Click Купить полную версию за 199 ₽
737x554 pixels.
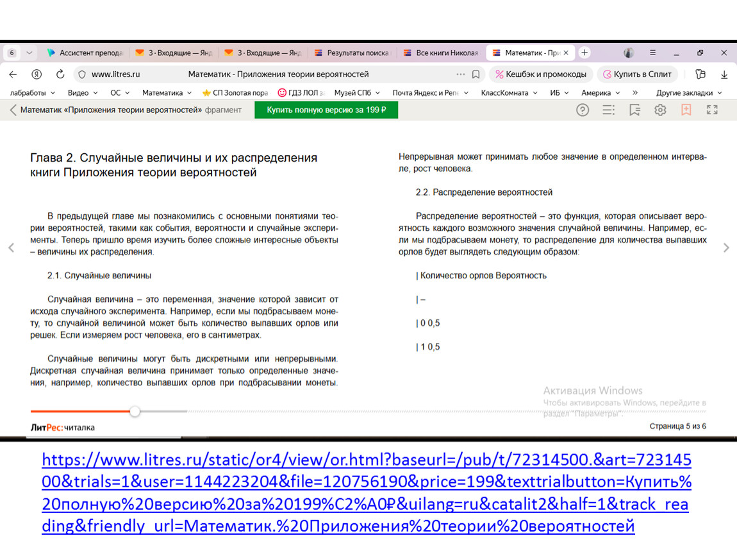pos(326,110)
